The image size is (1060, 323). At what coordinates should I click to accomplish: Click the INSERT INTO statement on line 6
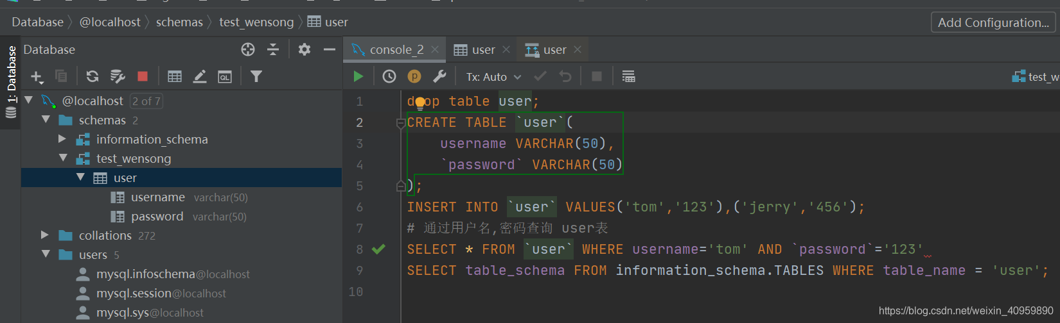[x=636, y=207]
